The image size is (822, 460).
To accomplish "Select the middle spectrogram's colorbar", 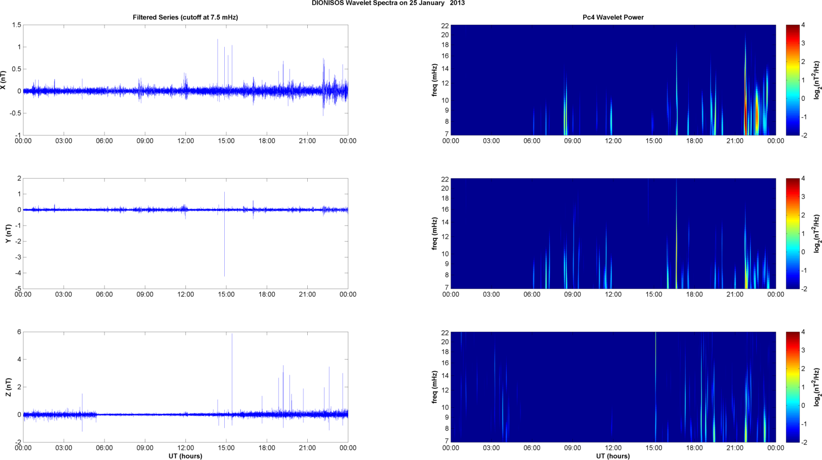I will point(792,233).
